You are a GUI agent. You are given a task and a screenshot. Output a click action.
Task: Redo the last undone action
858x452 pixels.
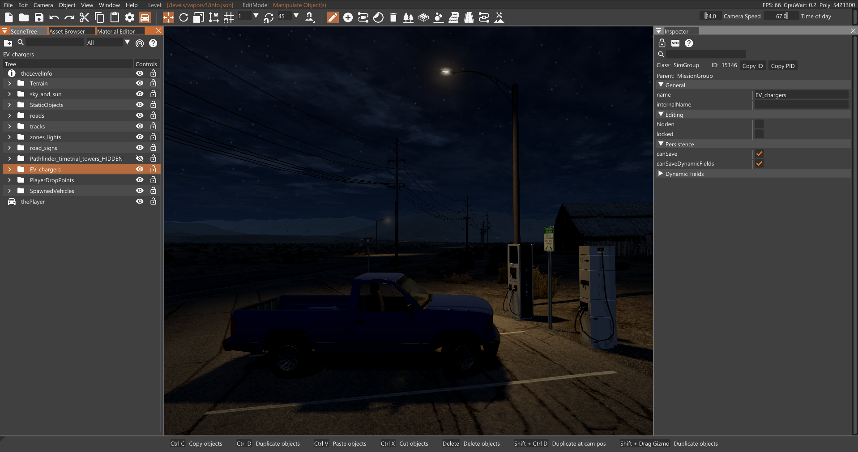click(x=69, y=17)
